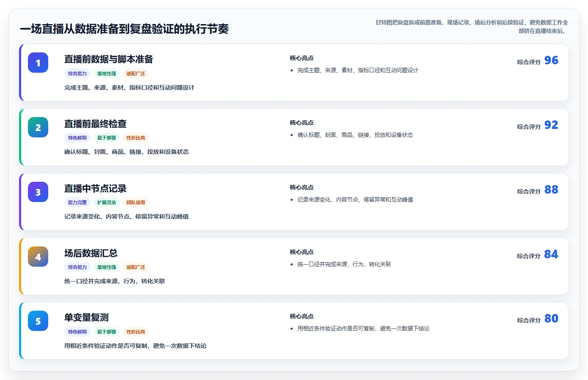Viewport: 588px width, 380px height.
Task: Select 易于部署 tag in 直播前最终检查 card
Action: click(107, 138)
